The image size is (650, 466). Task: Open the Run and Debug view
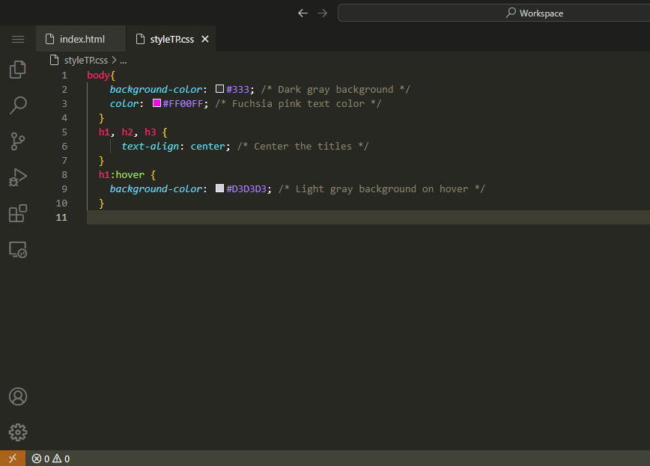coord(17,177)
